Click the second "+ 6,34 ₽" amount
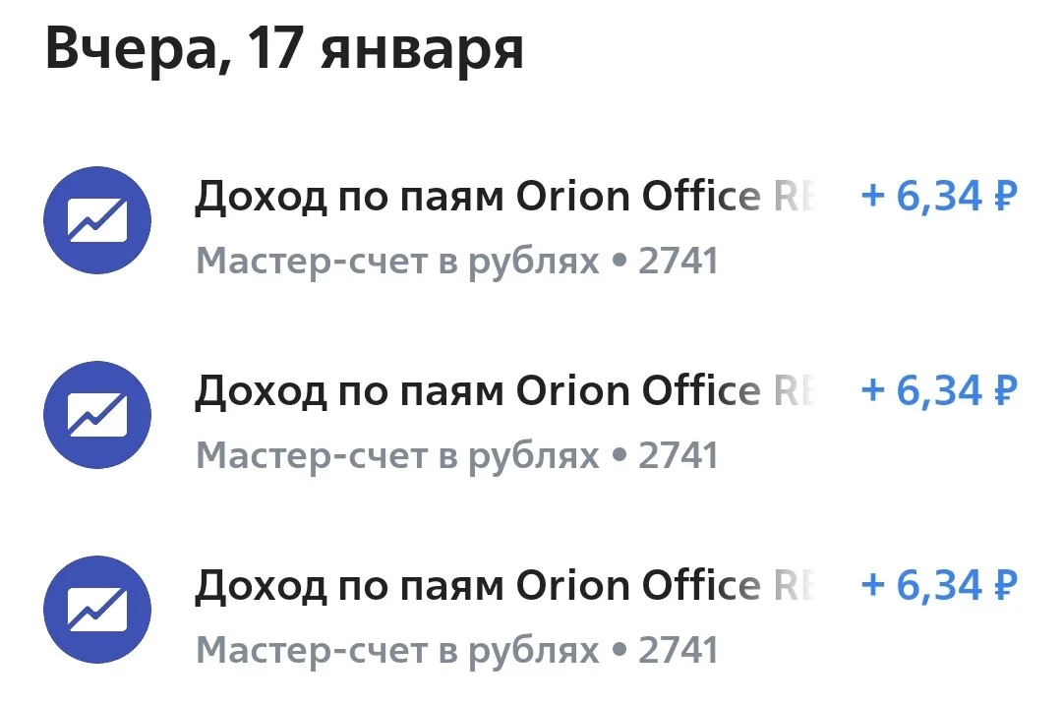 pyautogui.click(x=939, y=390)
